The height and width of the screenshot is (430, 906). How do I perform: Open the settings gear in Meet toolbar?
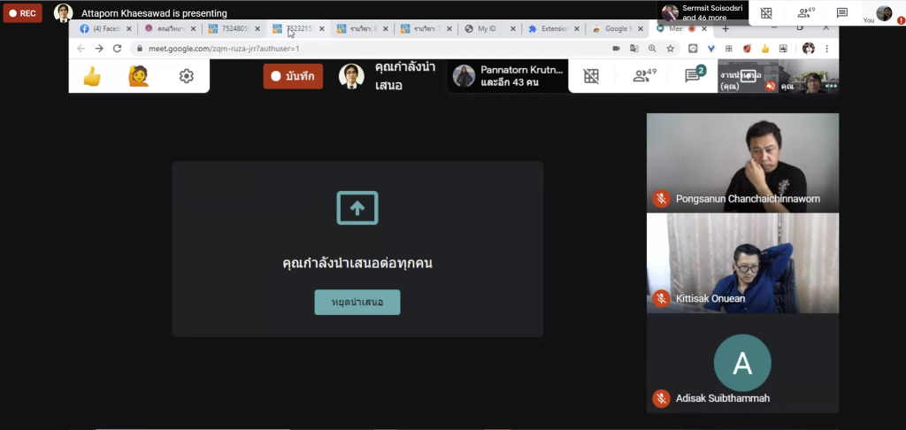point(186,77)
